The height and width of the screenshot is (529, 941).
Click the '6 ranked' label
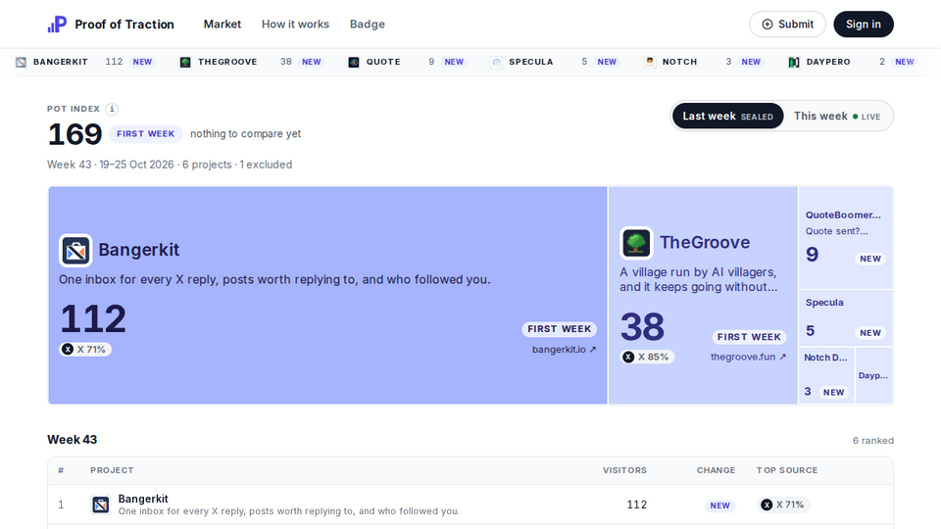(x=873, y=440)
